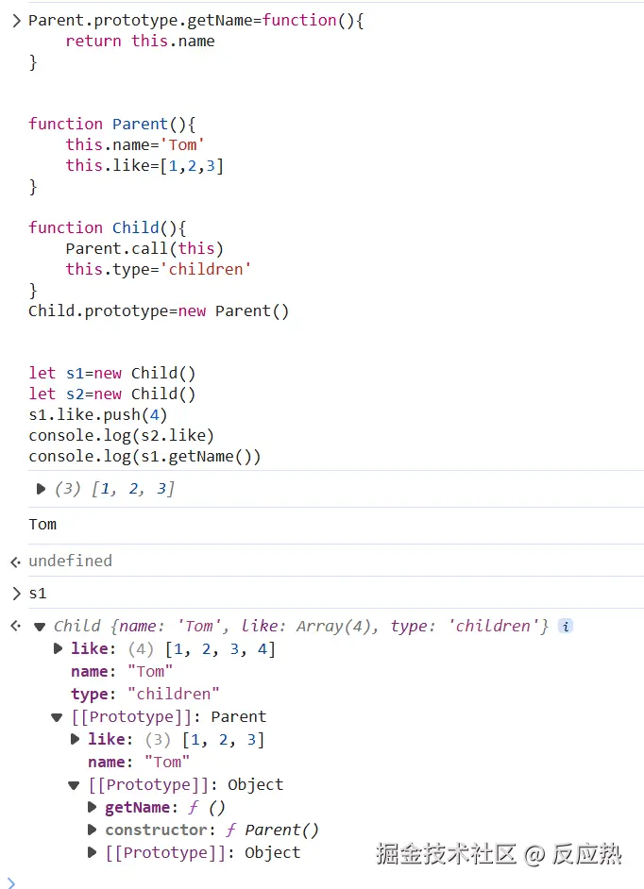Screen dimensions: 644x889
Task: Expand the like: (3) array under Parent prototype
Action: [x=75, y=739]
